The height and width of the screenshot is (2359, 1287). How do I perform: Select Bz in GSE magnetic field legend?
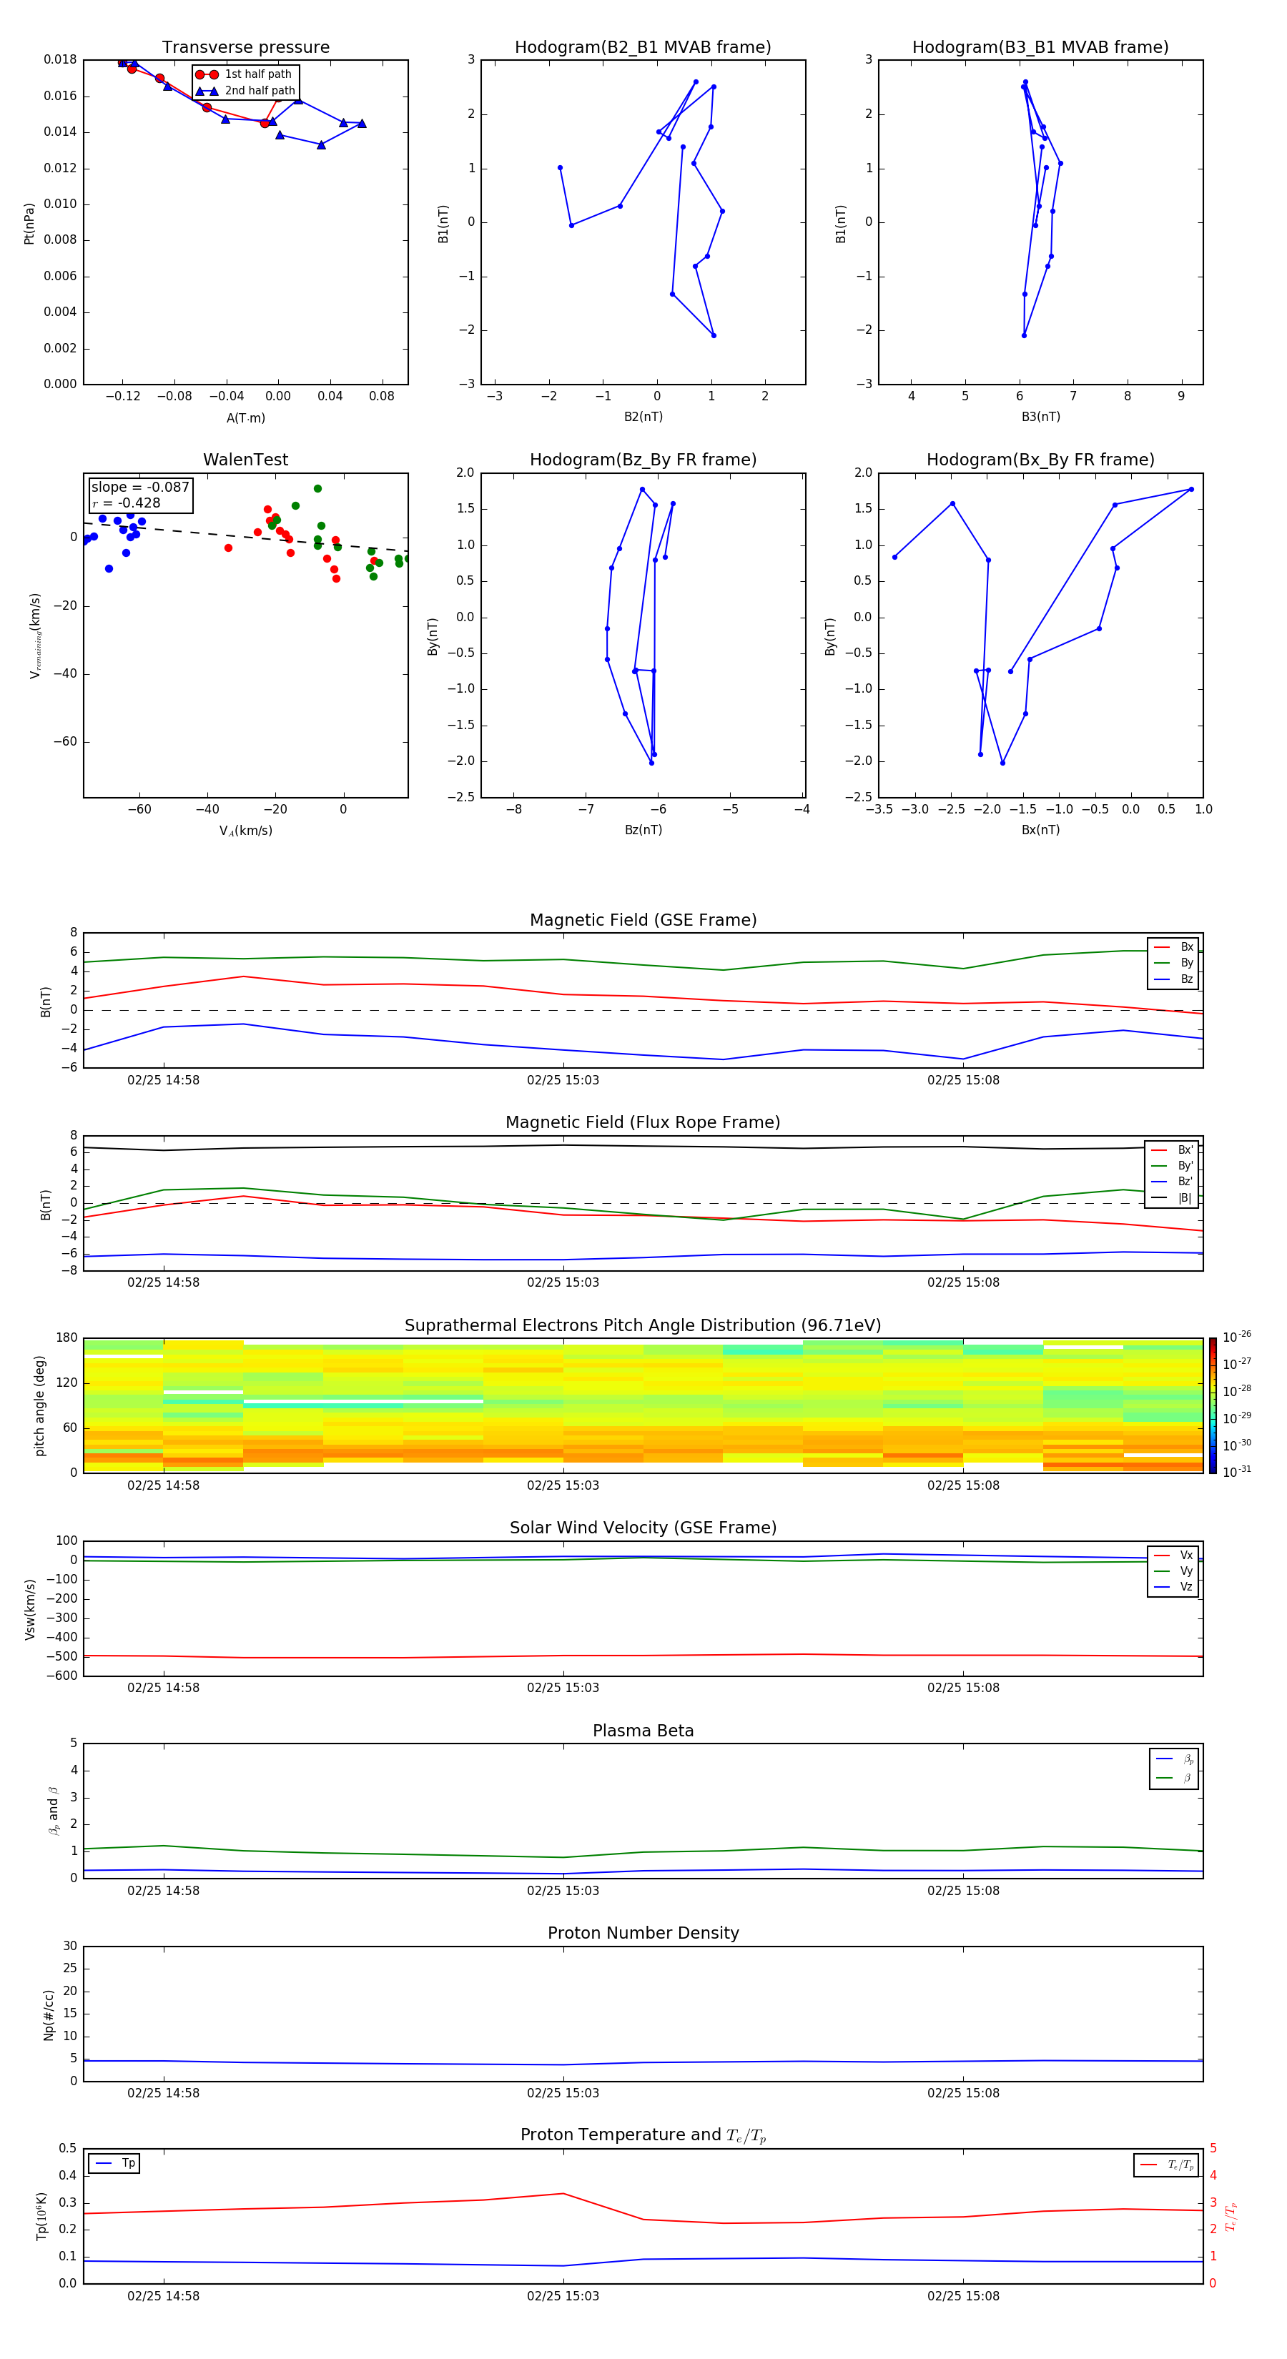click(1173, 980)
